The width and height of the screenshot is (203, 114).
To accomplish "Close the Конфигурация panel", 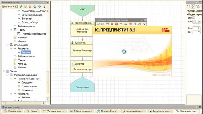I will click(x=48, y=2).
